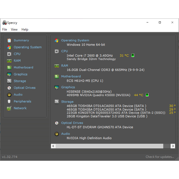
Task: Click the CPU chip icon in summary panel
Action: click(x=57, y=51)
